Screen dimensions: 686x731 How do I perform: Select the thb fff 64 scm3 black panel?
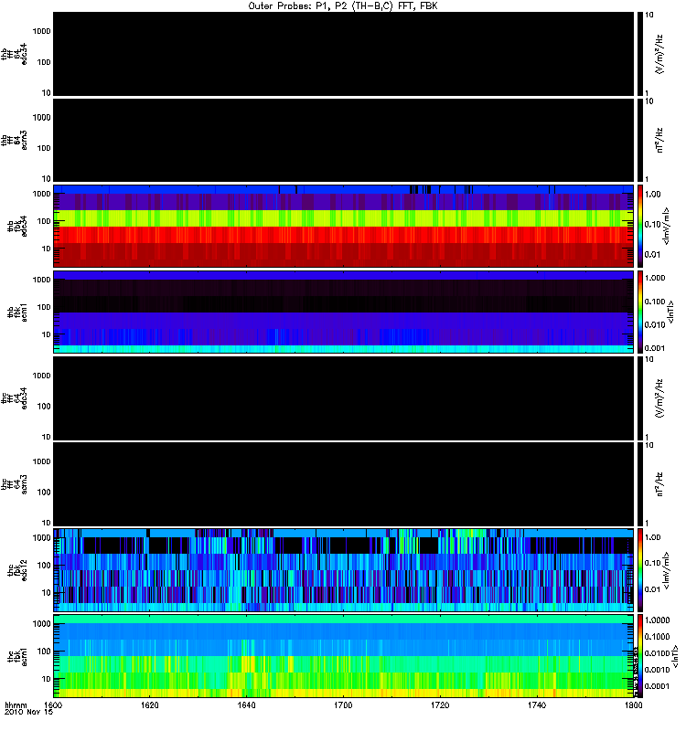coord(343,140)
